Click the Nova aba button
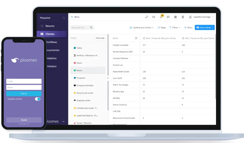Screen dimensions: 244x143 [x=100, y=38]
